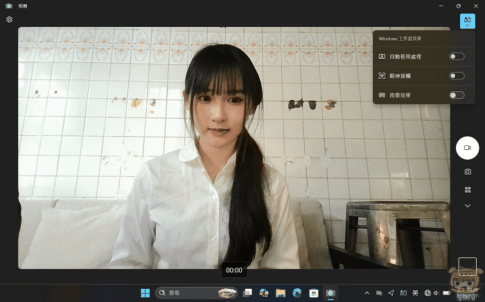Open Task View from the taskbar
This screenshot has height=302, width=485.
pyautogui.click(x=247, y=293)
